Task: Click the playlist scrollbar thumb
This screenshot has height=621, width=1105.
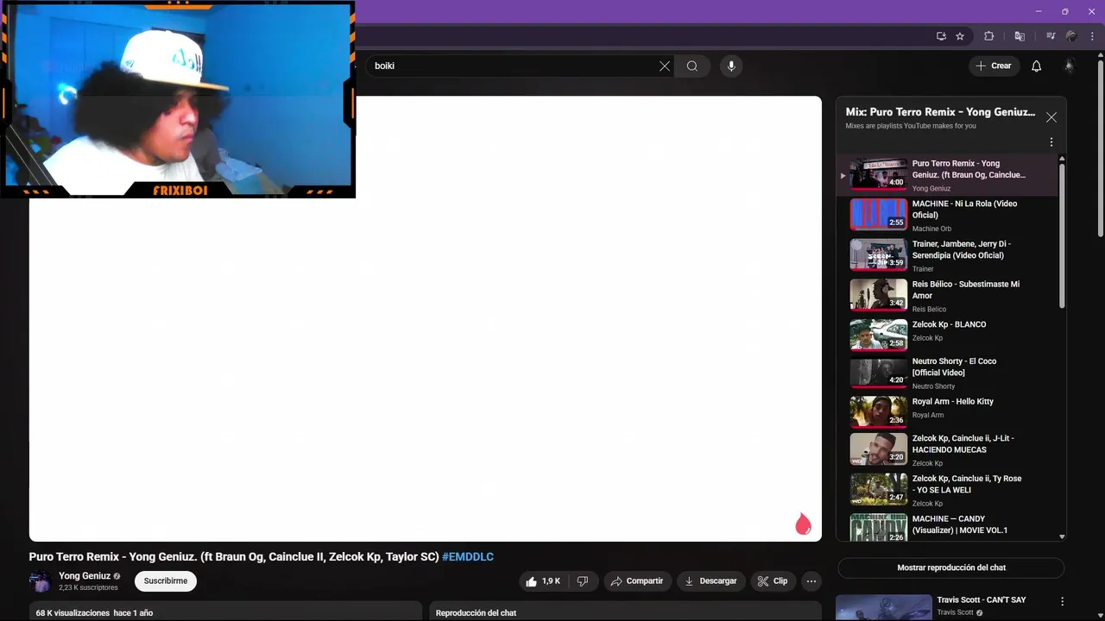Action: point(1062,235)
